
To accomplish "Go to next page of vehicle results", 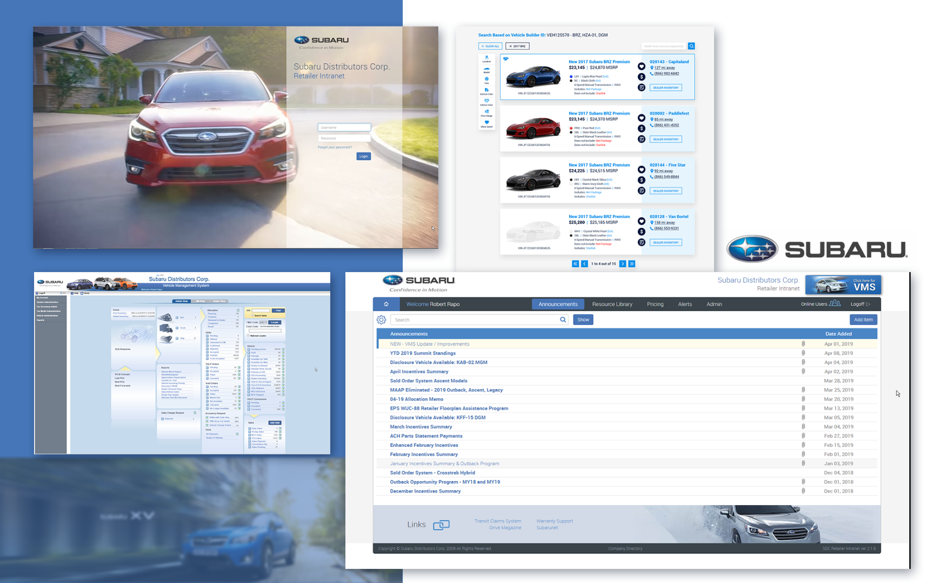I will tap(623, 264).
